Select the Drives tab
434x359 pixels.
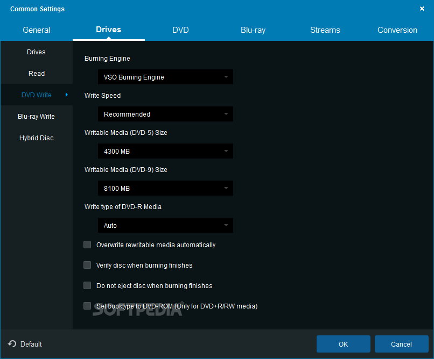point(109,30)
